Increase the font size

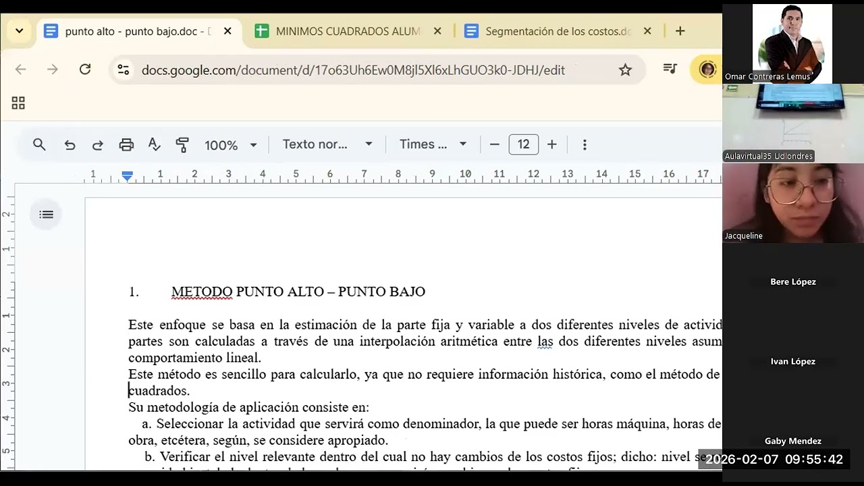pos(551,144)
